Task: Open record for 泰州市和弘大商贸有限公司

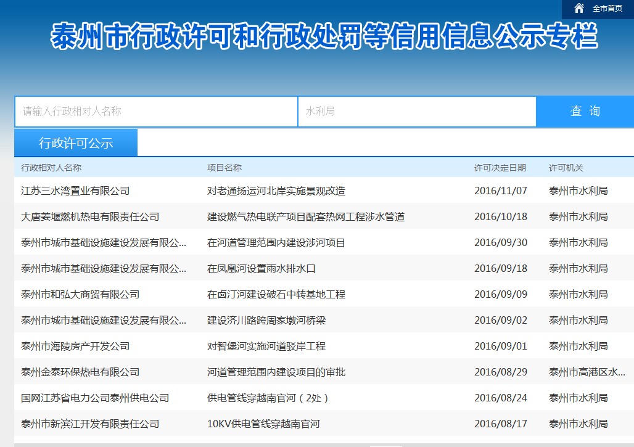Action: [80, 295]
